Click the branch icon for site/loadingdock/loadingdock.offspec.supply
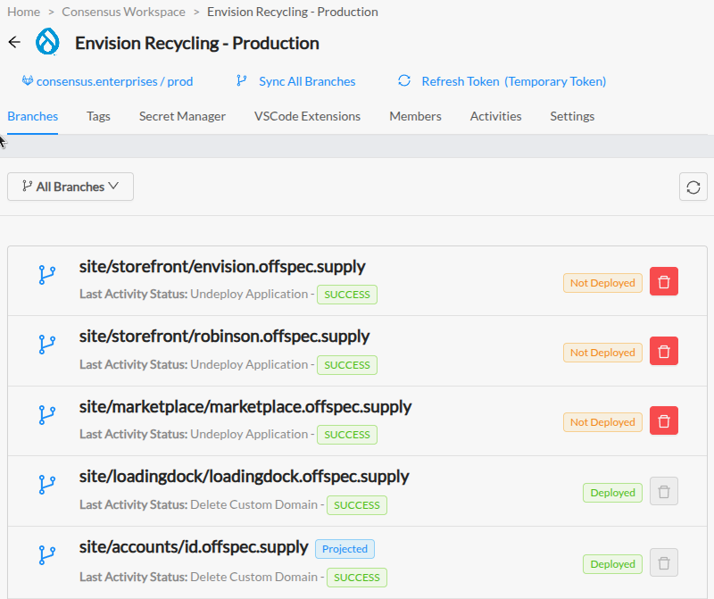This screenshot has height=599, width=714. point(47,485)
